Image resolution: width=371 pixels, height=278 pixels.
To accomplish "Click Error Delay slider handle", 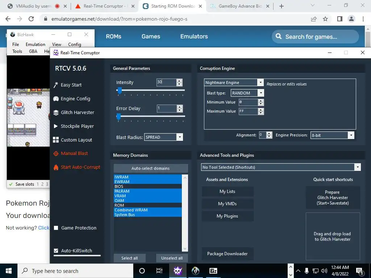I will point(119,117).
